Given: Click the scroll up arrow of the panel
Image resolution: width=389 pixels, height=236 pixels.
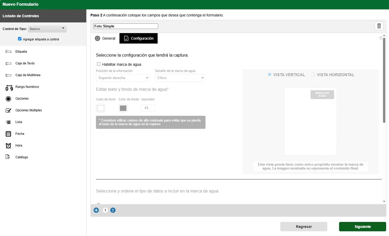Looking at the screenshot, I should [384, 35].
